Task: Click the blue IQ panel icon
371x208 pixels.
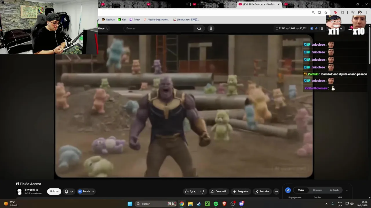Action: (288, 190)
